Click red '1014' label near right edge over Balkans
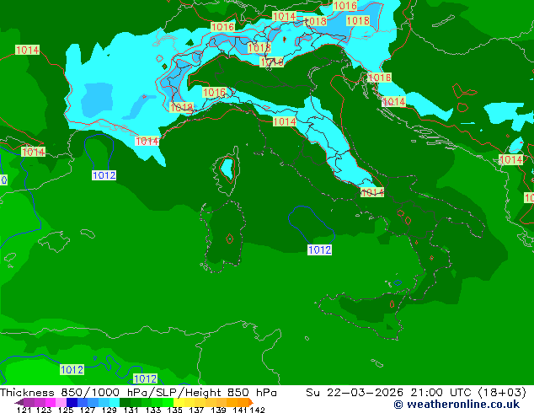The width and height of the screenshot is (534, 413). pyautogui.click(x=510, y=160)
